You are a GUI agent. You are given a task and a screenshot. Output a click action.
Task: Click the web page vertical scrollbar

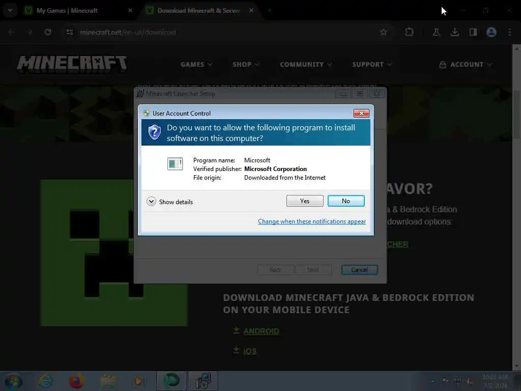pos(516,208)
